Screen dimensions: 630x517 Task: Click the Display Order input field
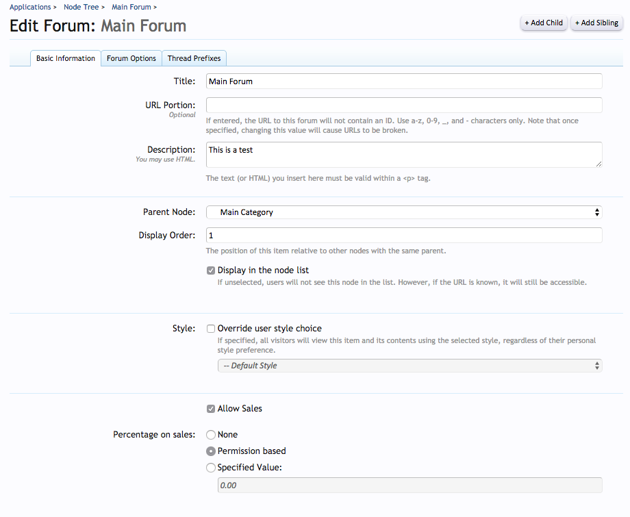(404, 236)
